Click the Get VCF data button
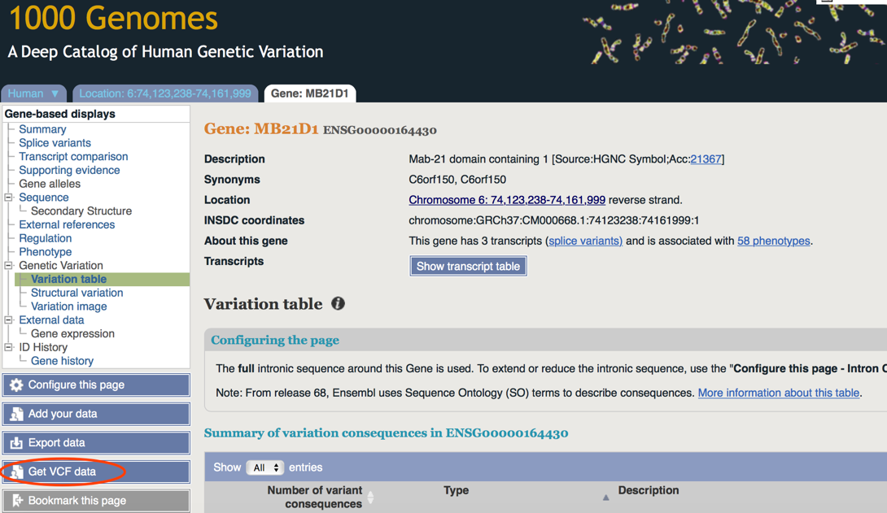This screenshot has height=513, width=887. pyautogui.click(x=96, y=472)
